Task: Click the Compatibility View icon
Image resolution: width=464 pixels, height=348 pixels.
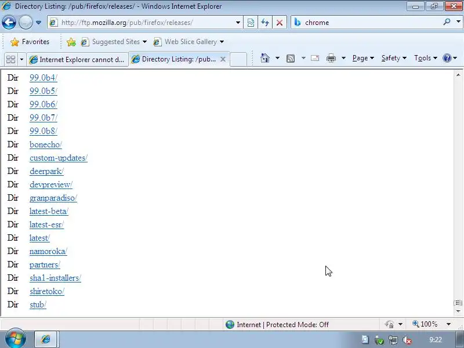Action: click(x=251, y=23)
